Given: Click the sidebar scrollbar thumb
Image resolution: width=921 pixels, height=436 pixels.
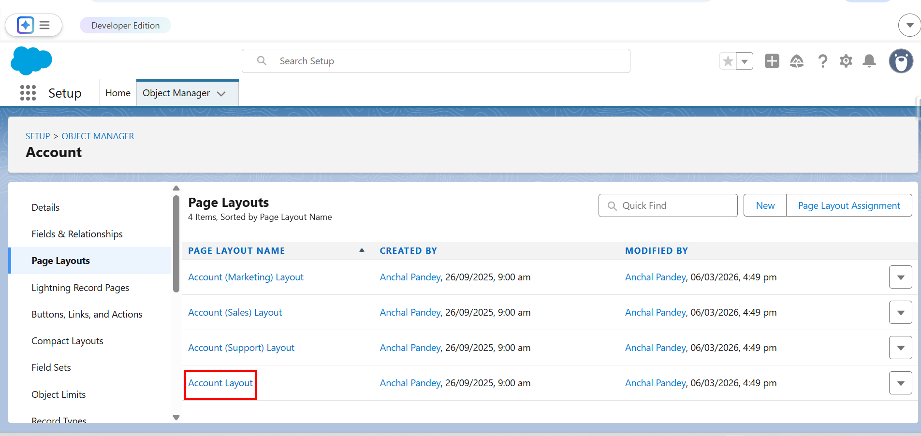Looking at the screenshot, I should click(x=176, y=244).
